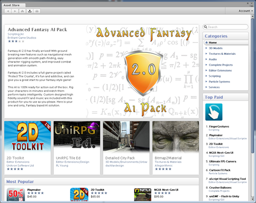The height and width of the screenshot is (203, 256).
Task: Open the downloads manager icon
Action: (30, 11)
